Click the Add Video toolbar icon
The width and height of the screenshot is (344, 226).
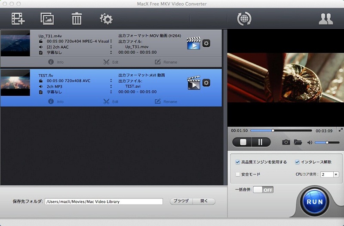(18, 19)
